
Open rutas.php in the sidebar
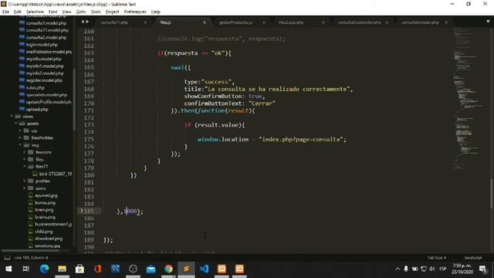click(35, 87)
